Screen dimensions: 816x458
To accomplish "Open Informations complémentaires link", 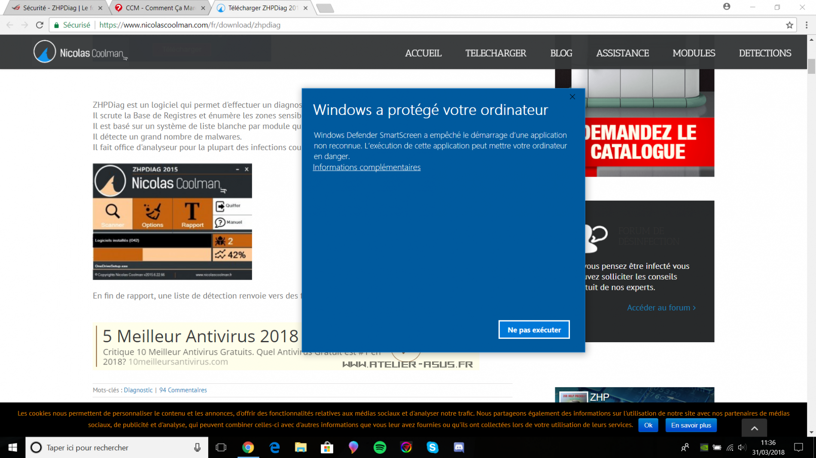I will click(x=366, y=167).
